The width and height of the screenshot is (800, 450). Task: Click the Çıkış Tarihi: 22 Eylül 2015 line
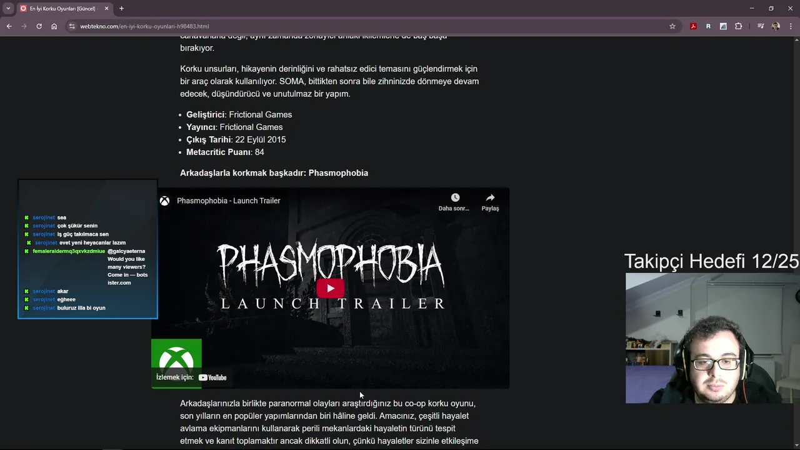(236, 139)
